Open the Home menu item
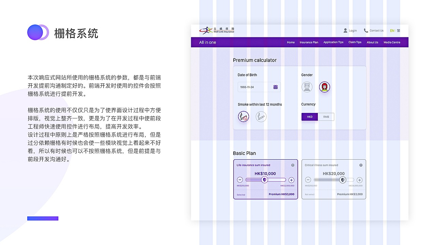Image resolution: width=436 pixels, height=245 pixels. (x=291, y=43)
